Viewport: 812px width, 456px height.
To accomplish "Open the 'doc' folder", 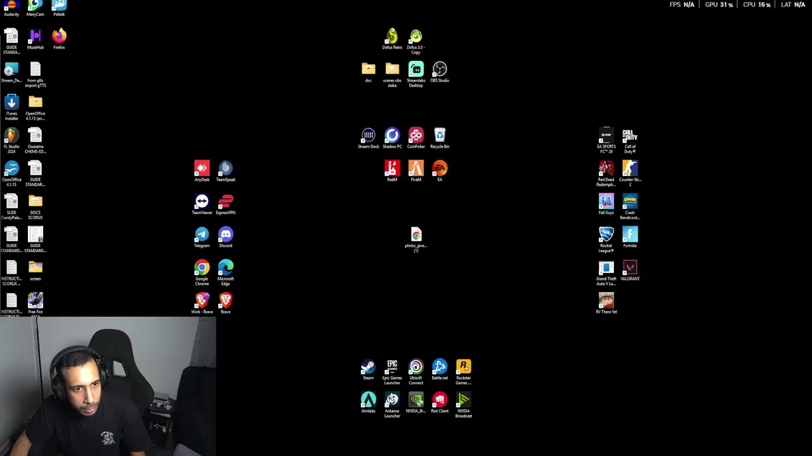I will pos(369,72).
